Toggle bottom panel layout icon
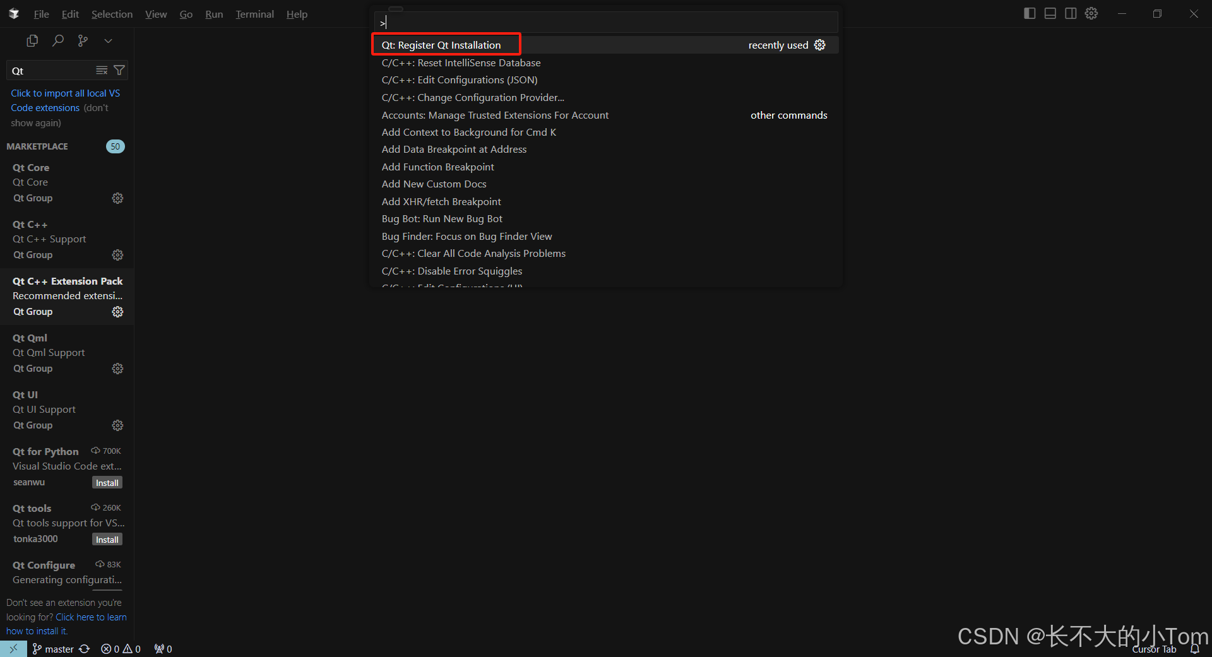The image size is (1212, 657). point(1050,13)
